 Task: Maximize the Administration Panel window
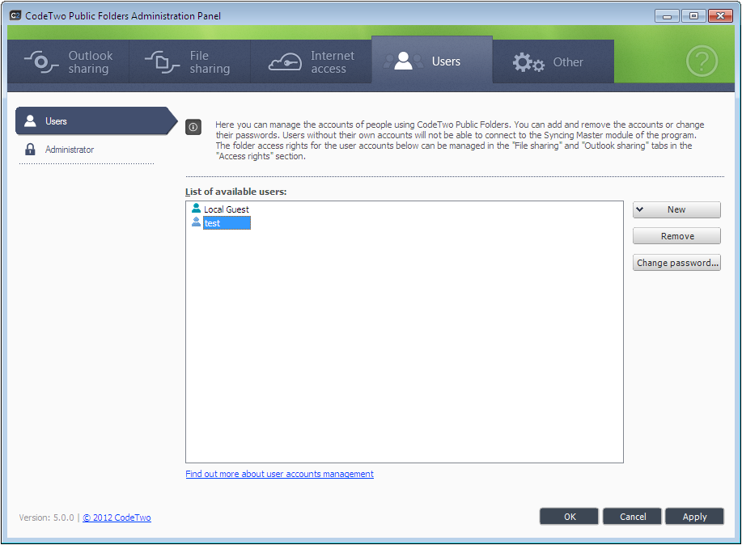[693, 16]
